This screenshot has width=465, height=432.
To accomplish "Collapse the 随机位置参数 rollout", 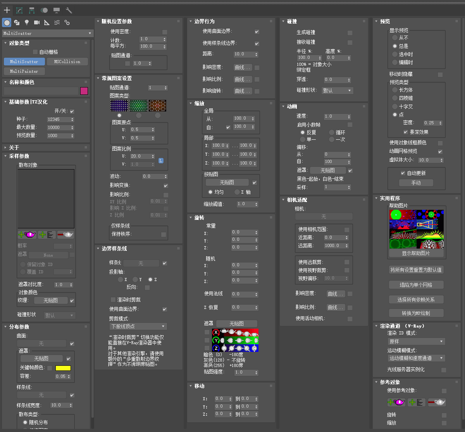I will click(138, 21).
